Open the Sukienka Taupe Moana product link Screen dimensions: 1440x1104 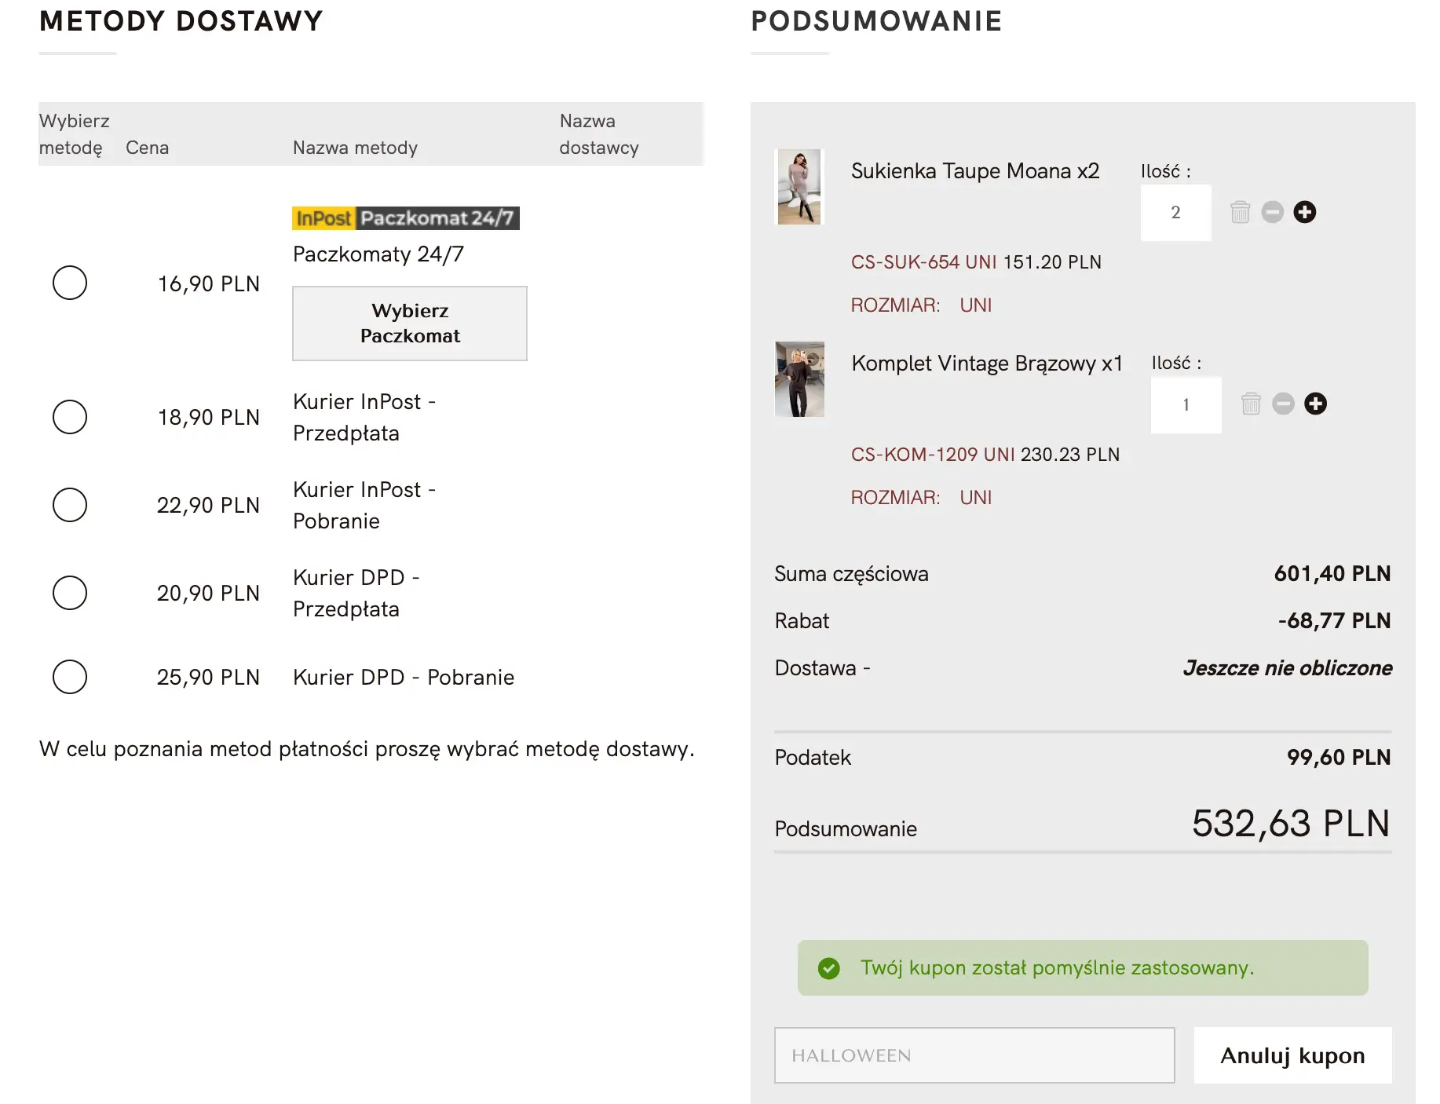974,171
